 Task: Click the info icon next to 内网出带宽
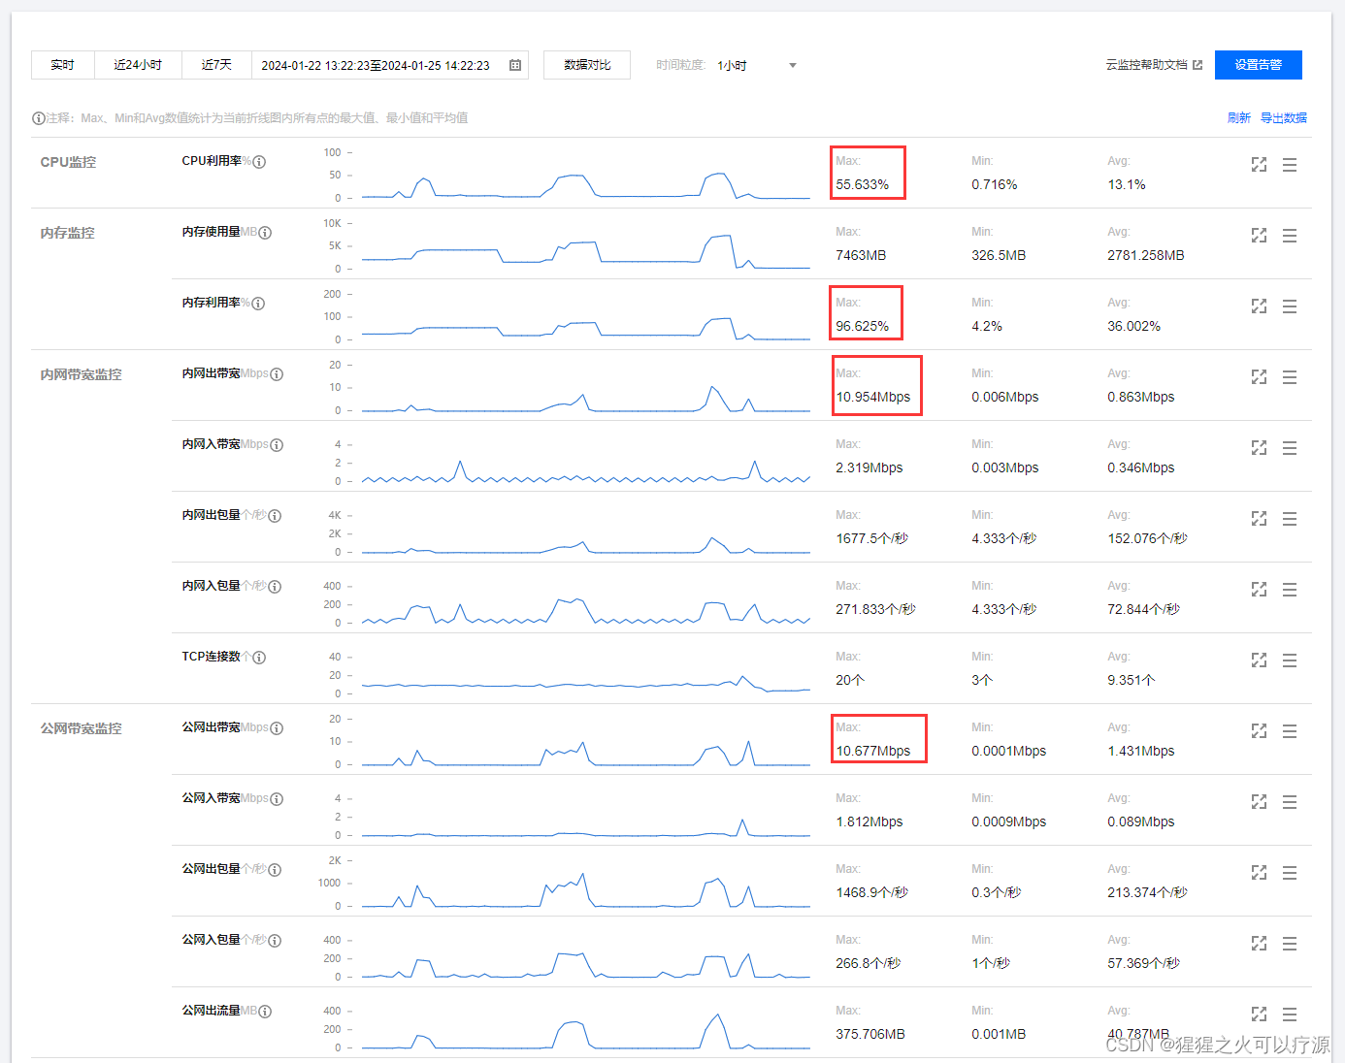(277, 374)
